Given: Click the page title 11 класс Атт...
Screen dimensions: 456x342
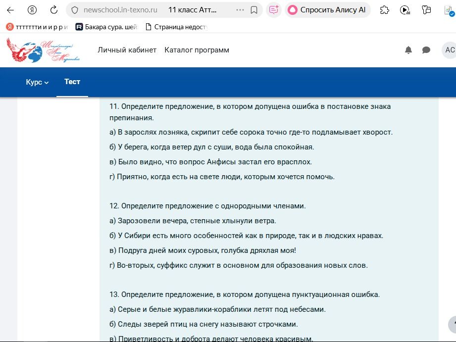Looking at the screenshot, I should pyautogui.click(x=192, y=10).
